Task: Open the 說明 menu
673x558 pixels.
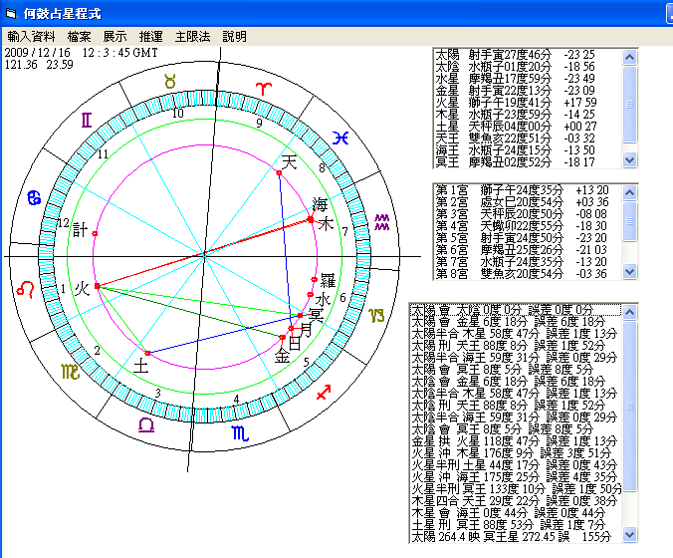Action: (234, 37)
